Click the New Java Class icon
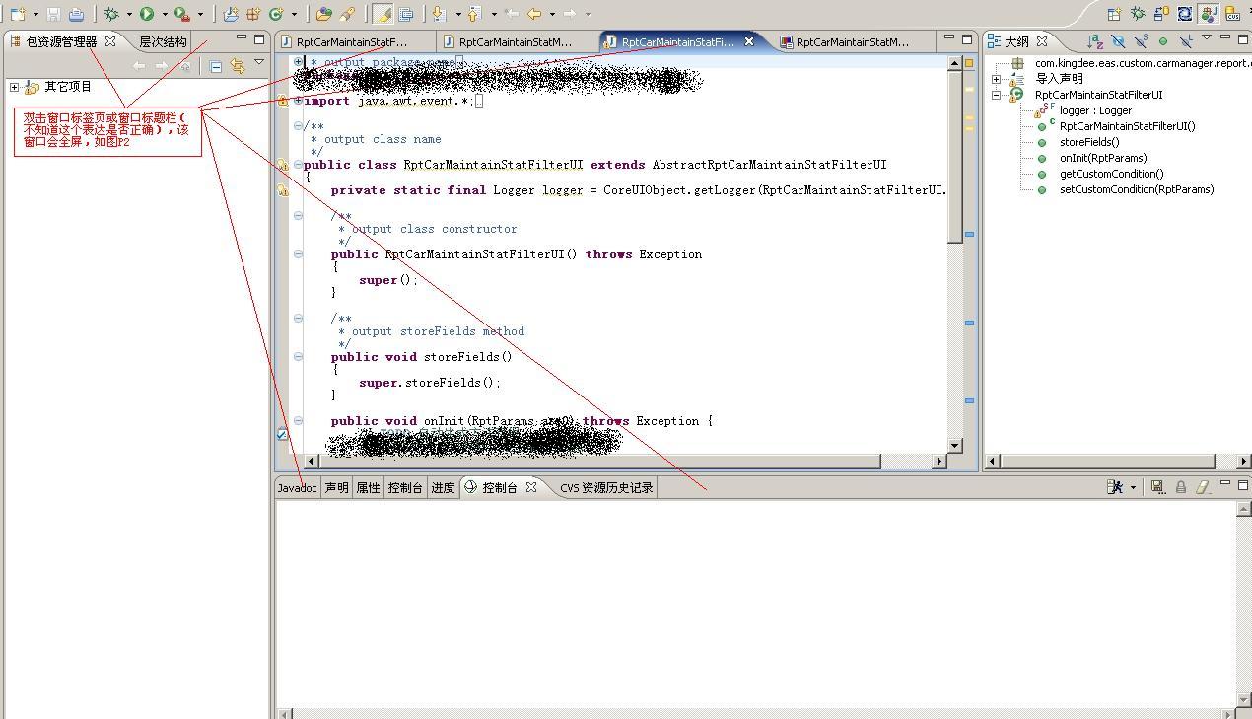 point(276,14)
